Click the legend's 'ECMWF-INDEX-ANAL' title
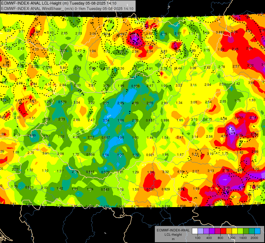 pyautogui.click(x=173, y=230)
